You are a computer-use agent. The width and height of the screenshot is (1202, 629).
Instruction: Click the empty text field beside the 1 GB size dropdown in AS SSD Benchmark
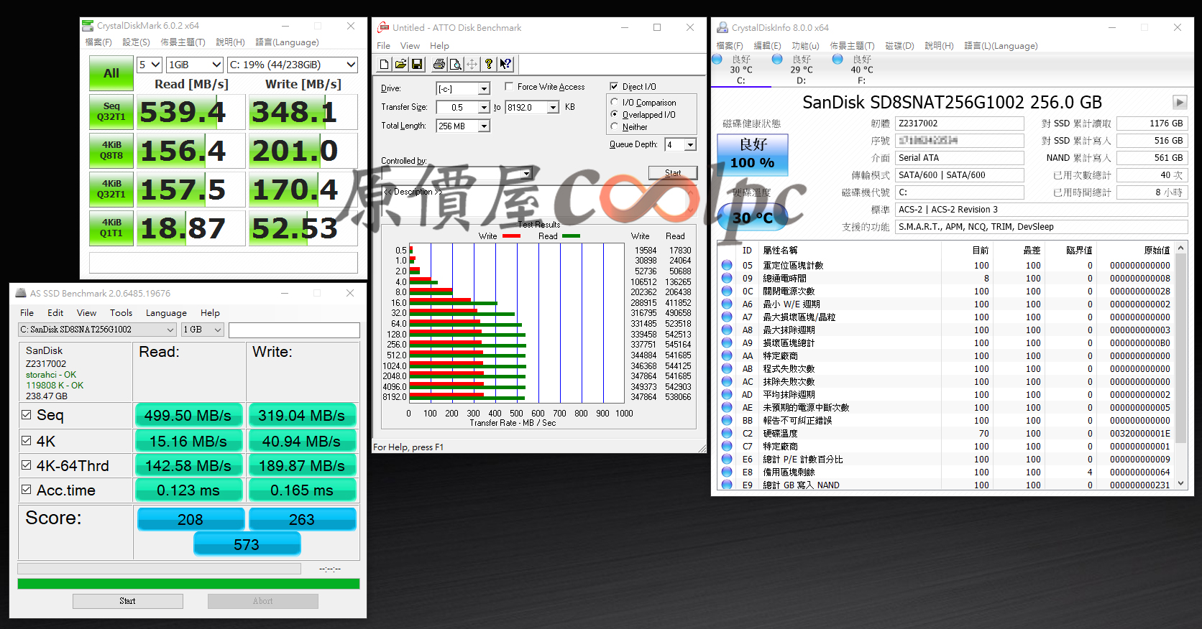tap(294, 330)
